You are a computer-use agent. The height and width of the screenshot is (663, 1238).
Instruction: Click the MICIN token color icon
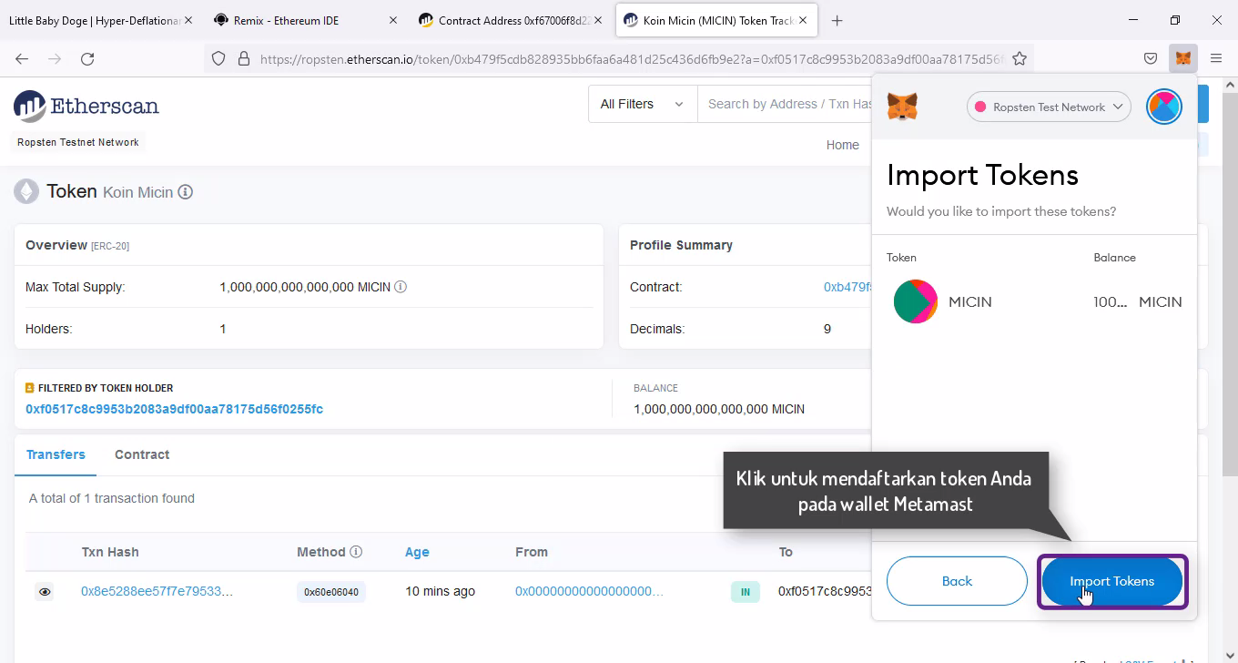click(x=915, y=301)
